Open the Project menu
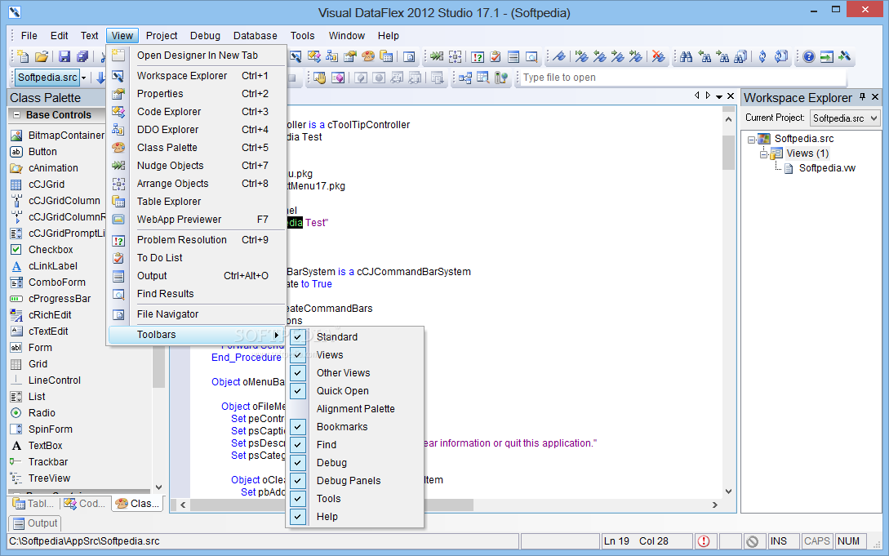Viewport: 889px width, 556px height. tap(162, 36)
